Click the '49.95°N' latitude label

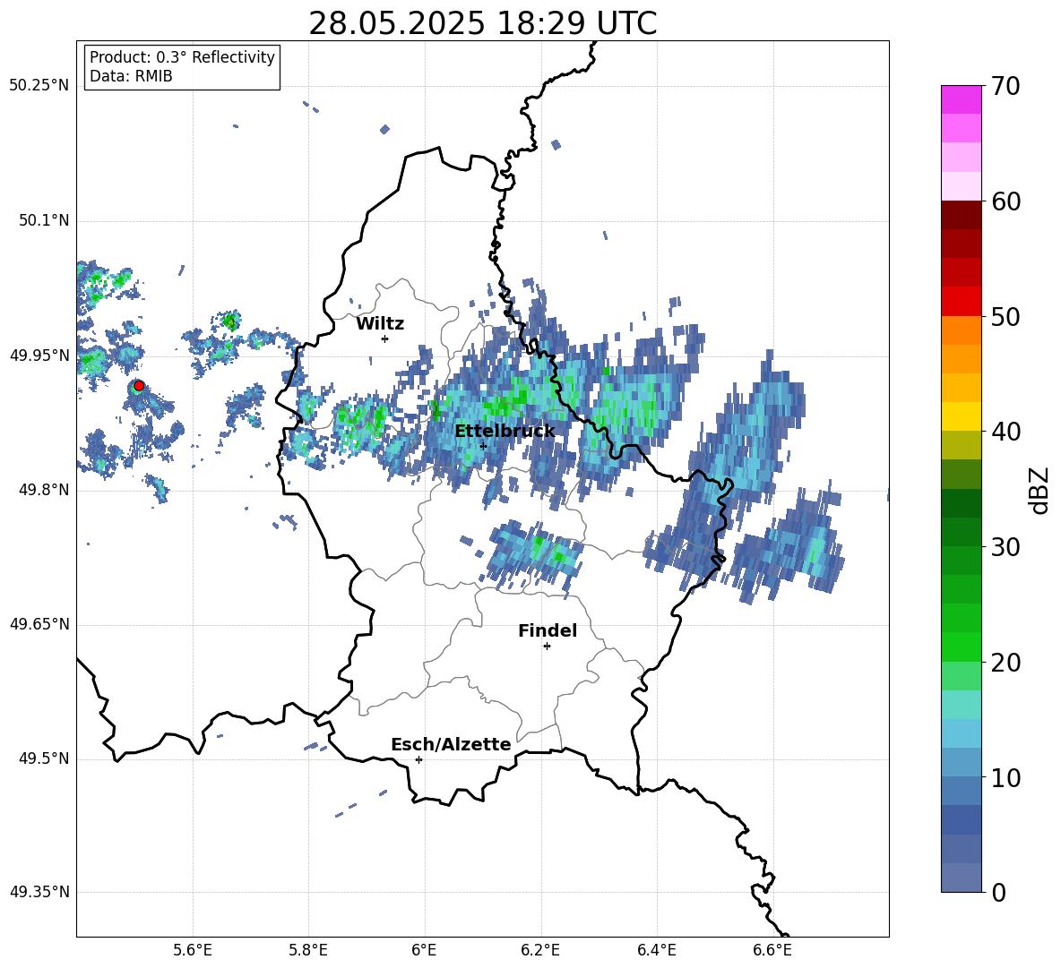coord(39,355)
